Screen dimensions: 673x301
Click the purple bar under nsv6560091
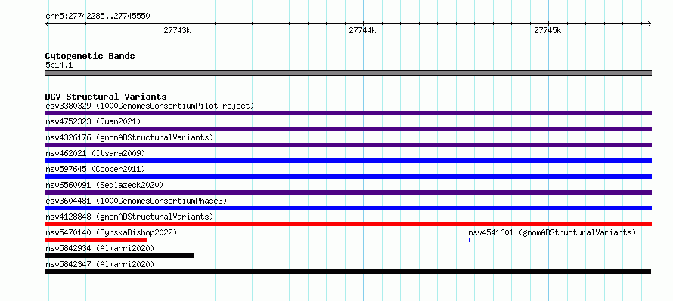click(348, 192)
